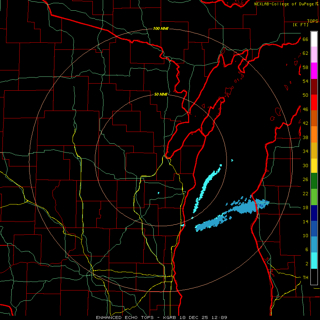The image size is (320, 320).
Task: Click the tiny cyan echo pixel inland near the radar
Action: [159, 193]
